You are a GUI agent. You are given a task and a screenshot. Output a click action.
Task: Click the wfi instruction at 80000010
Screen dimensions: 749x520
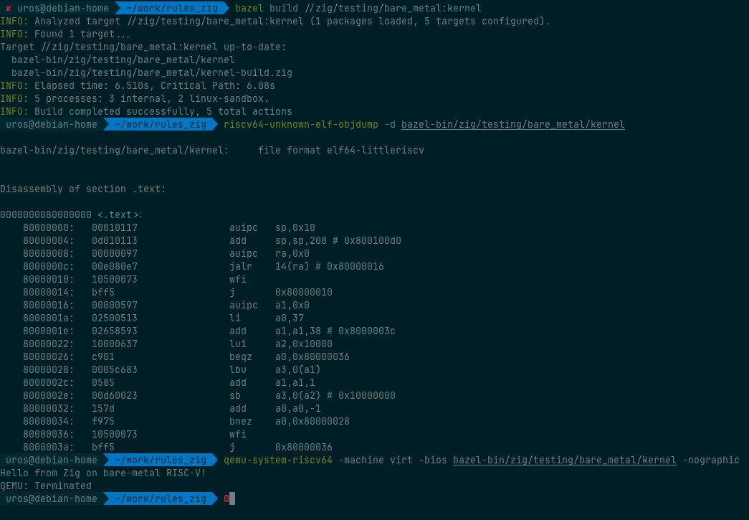tap(237, 279)
